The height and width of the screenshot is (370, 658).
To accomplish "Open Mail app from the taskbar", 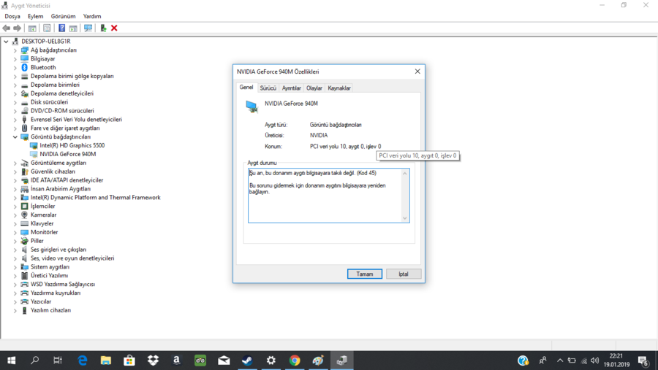I will (x=224, y=361).
